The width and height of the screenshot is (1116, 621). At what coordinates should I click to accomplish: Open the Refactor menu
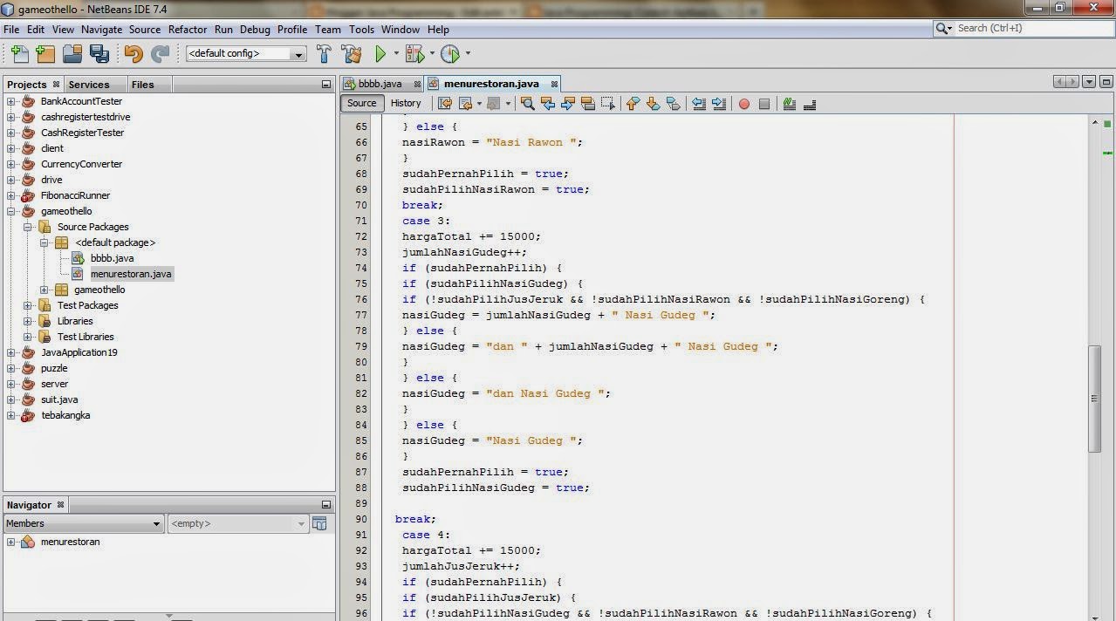pyautogui.click(x=188, y=29)
